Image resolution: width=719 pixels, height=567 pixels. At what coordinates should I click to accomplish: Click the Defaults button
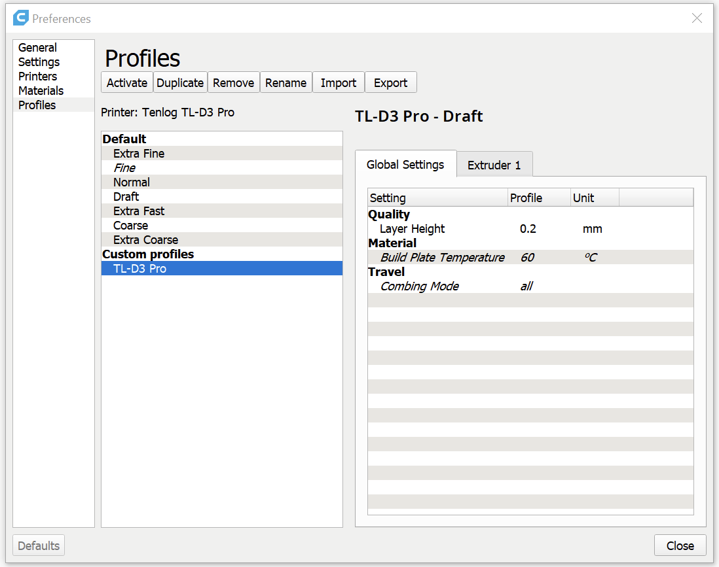tap(39, 545)
